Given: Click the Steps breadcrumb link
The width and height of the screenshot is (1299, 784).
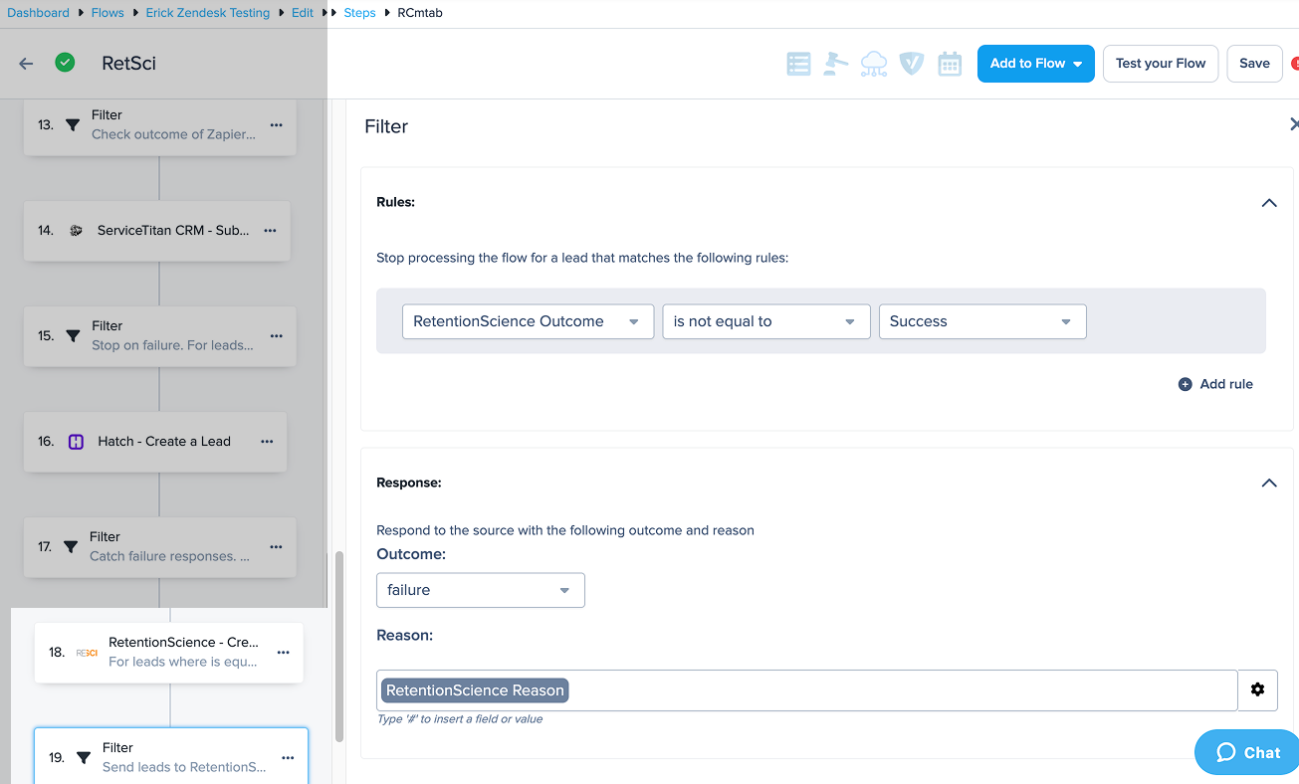Looking at the screenshot, I should tap(360, 13).
